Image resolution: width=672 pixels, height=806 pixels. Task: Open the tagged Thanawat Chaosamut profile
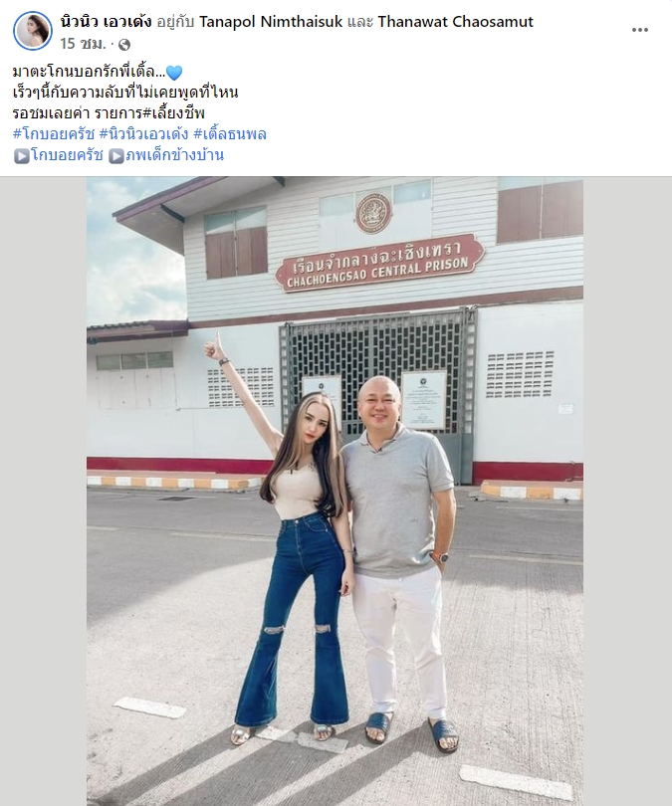point(456,22)
